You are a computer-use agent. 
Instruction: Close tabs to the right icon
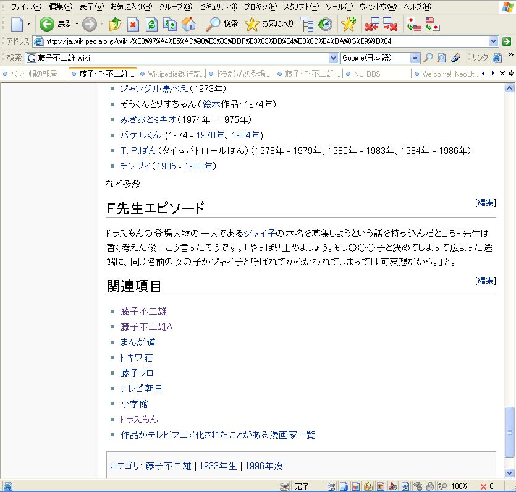[x=391, y=24]
